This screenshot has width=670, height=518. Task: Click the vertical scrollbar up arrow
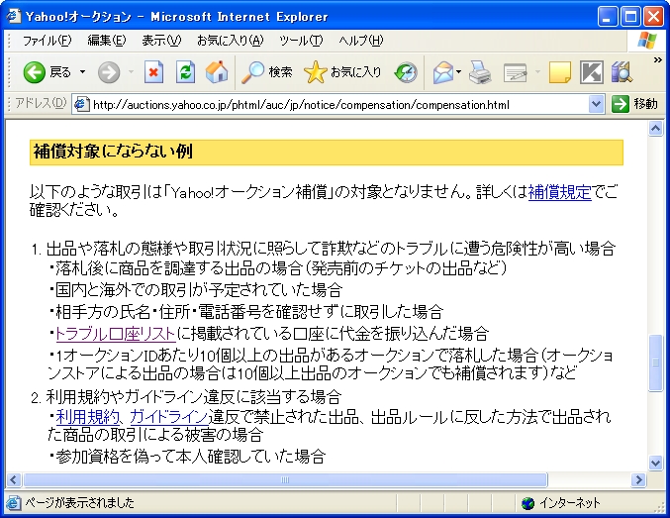(655, 129)
